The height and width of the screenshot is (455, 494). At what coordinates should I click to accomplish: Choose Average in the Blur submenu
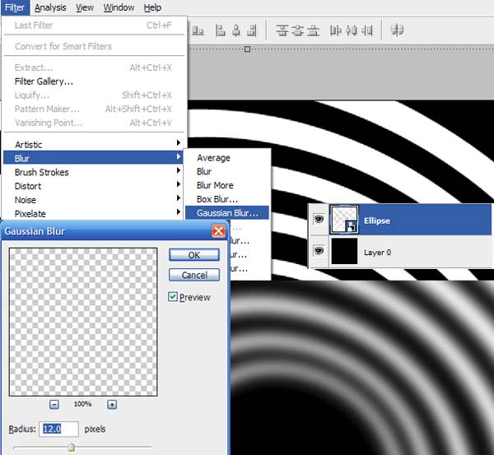point(227,158)
